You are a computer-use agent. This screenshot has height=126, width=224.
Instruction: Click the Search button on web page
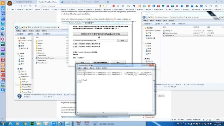point(161,96)
